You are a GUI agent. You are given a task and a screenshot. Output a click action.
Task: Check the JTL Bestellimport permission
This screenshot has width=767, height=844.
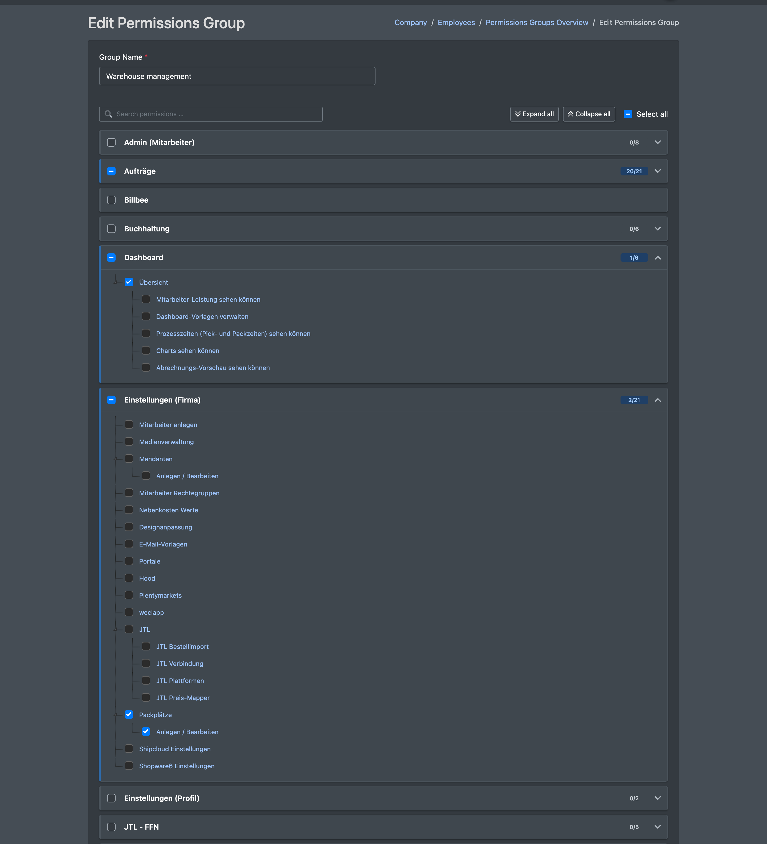coord(146,646)
